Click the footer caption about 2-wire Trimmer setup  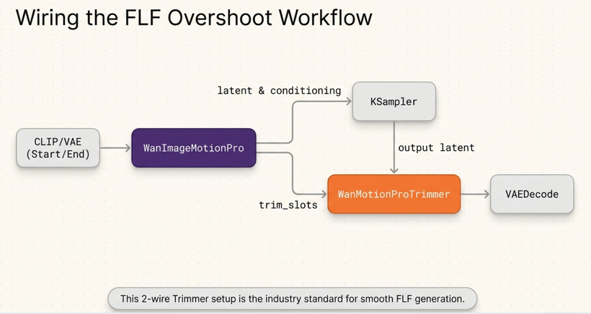tap(292, 298)
